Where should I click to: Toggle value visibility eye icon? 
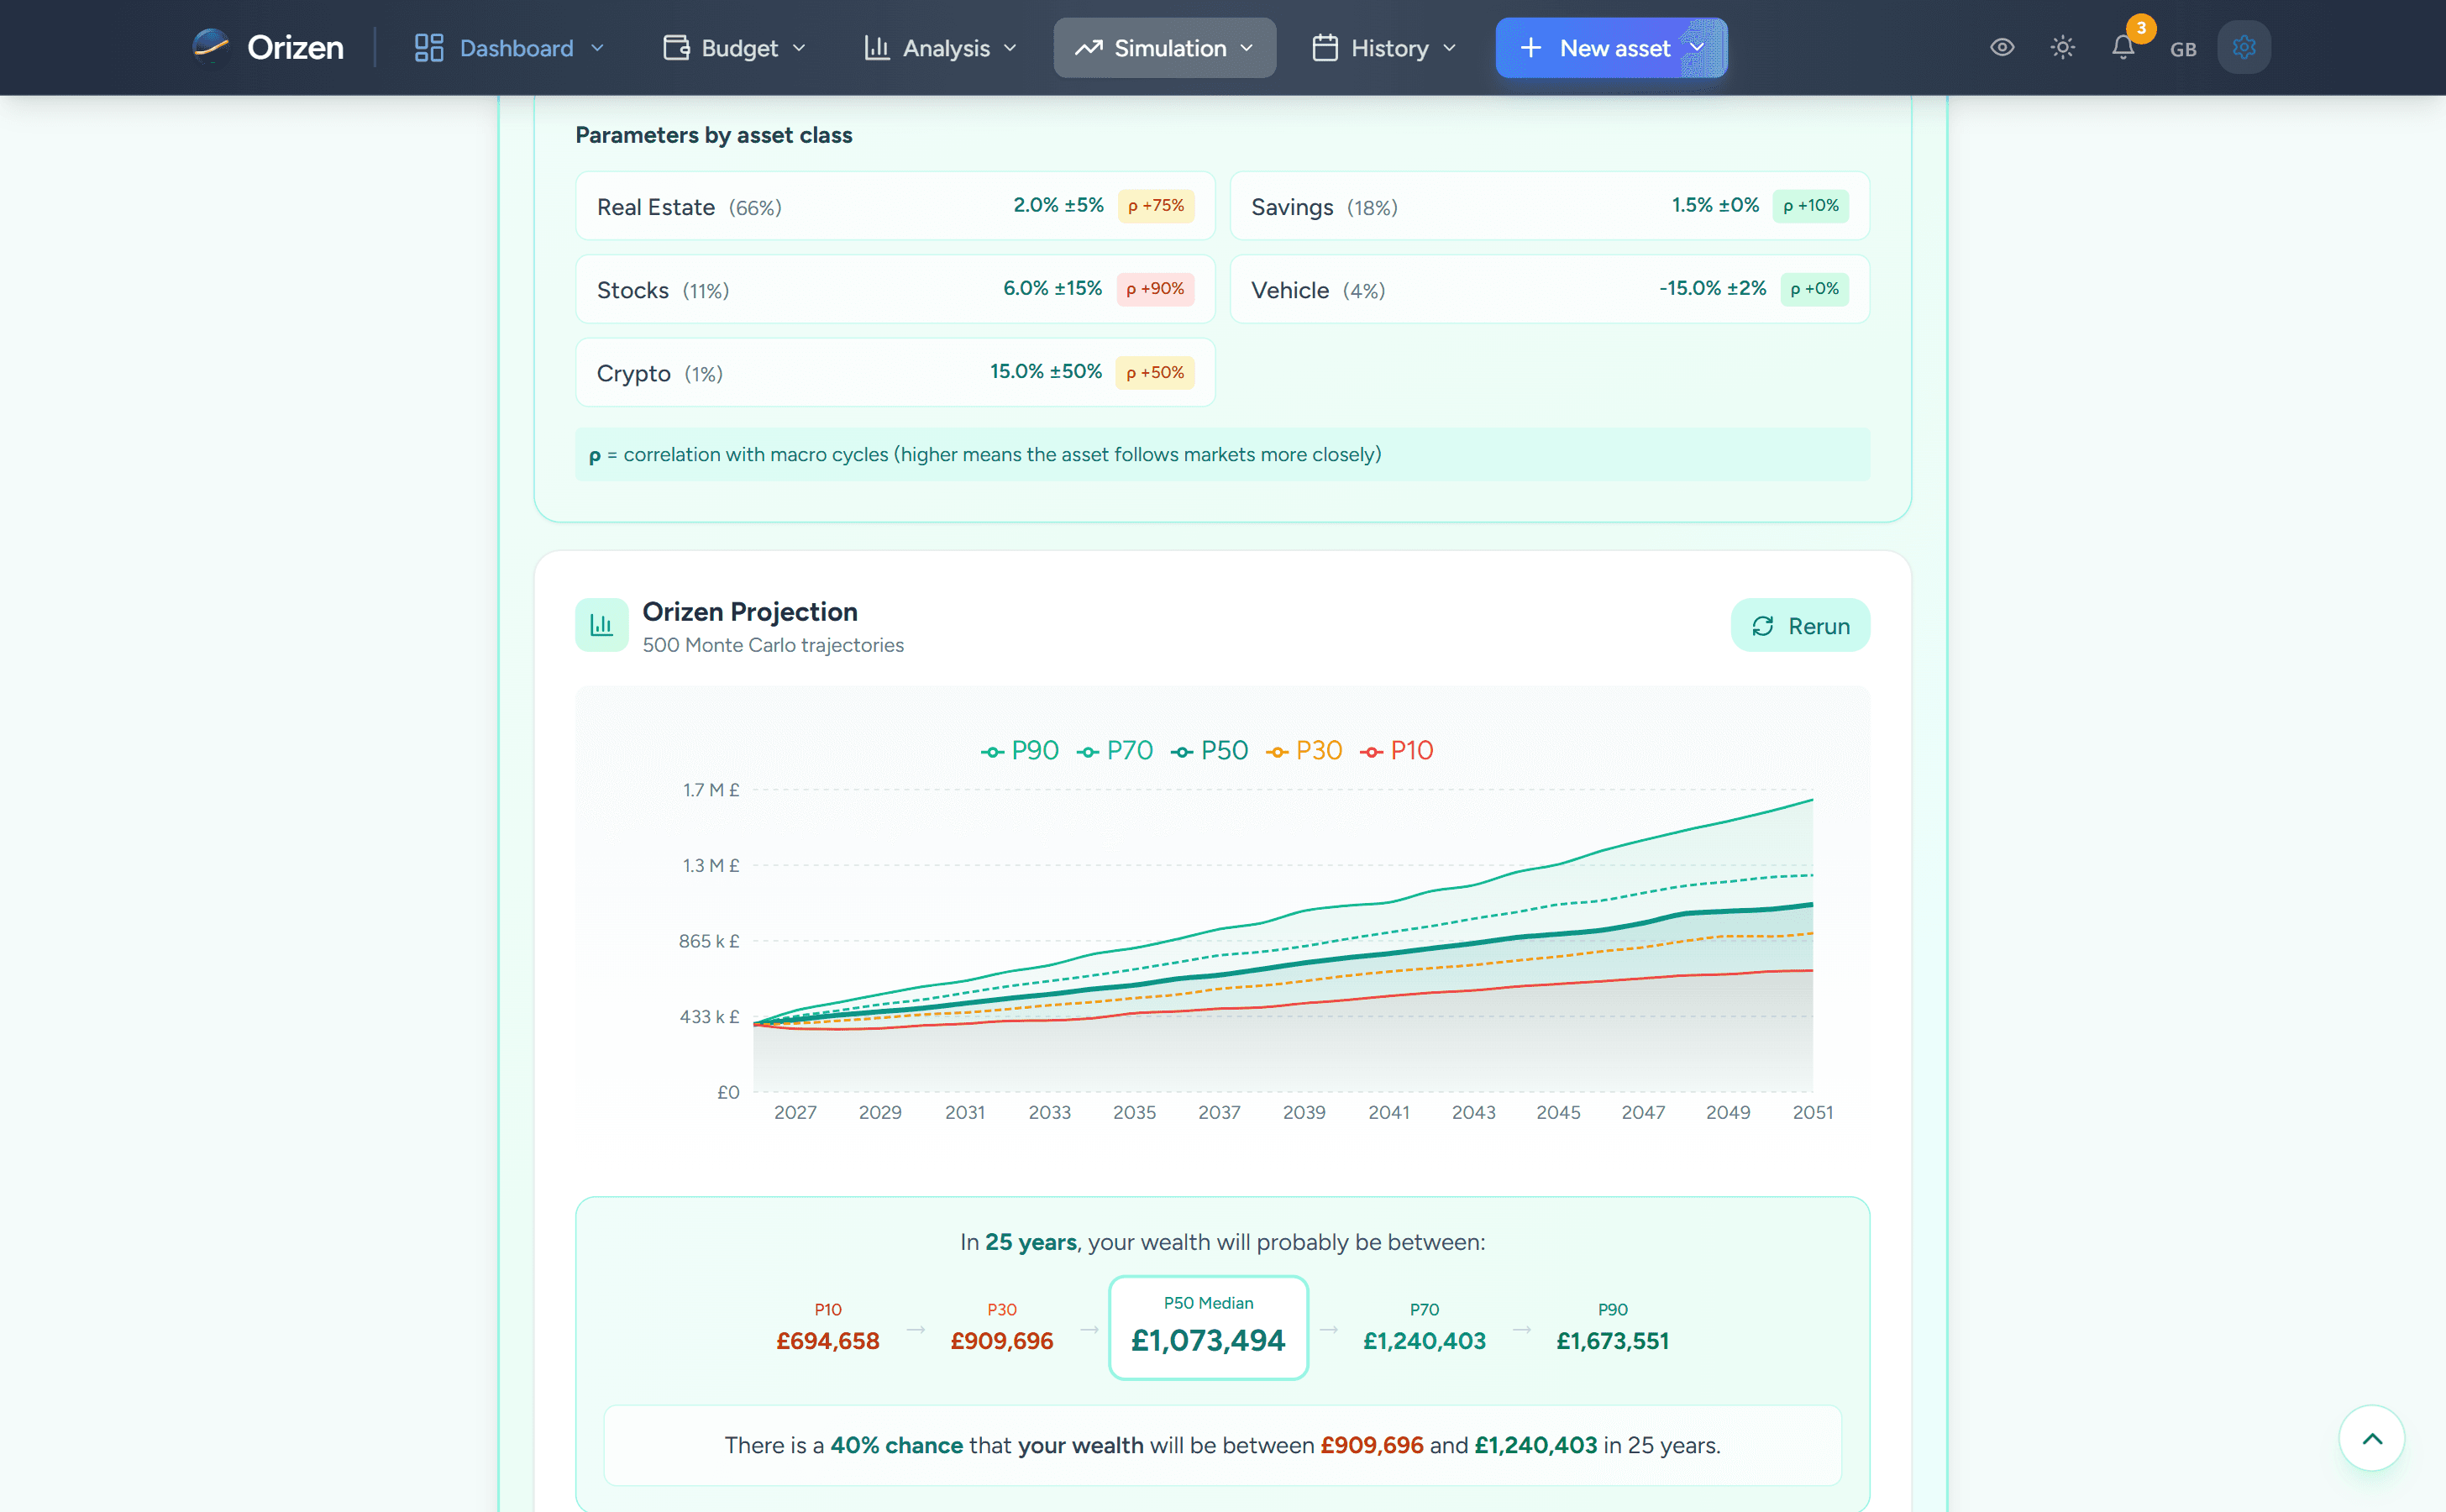click(2002, 47)
